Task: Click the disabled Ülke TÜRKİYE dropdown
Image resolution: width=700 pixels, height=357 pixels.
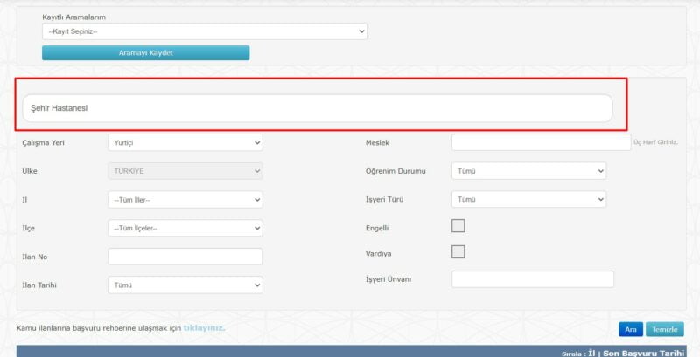Action: (185, 171)
